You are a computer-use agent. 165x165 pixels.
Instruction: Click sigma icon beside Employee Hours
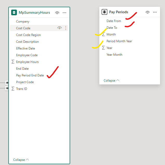point(13,62)
